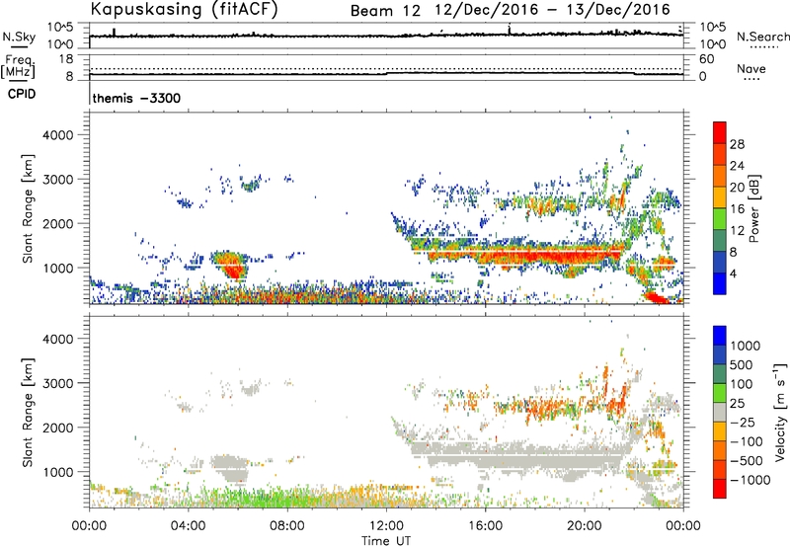Click 'Slant Range [km]' label of velocity panel

pos(28,412)
